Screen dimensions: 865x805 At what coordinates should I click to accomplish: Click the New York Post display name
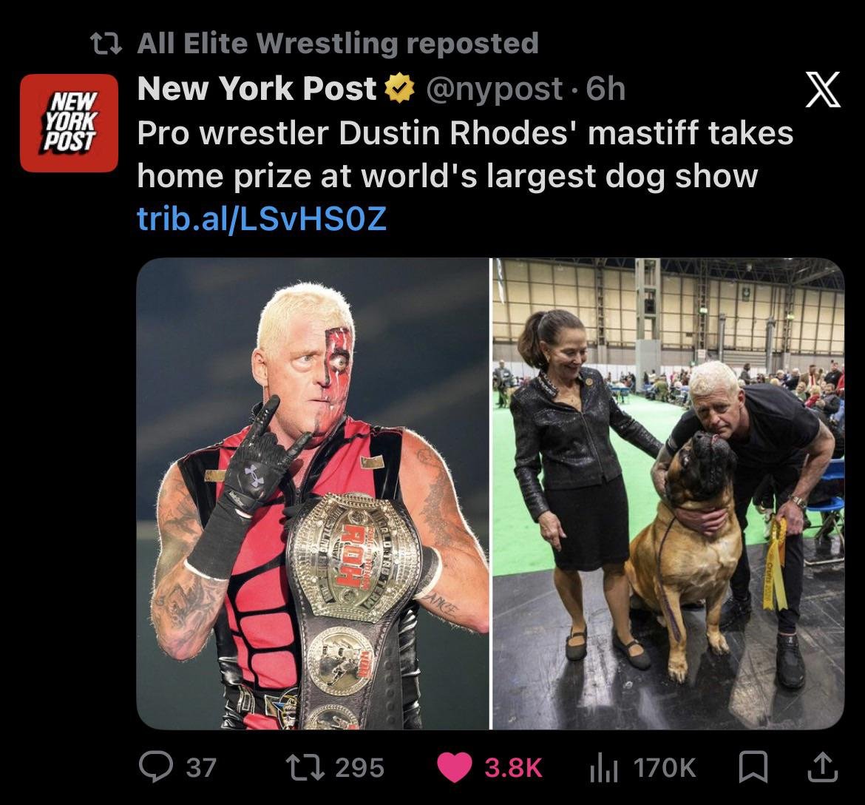[257, 89]
